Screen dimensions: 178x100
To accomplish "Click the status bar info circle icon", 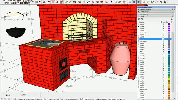I will (x=5, y=99).
